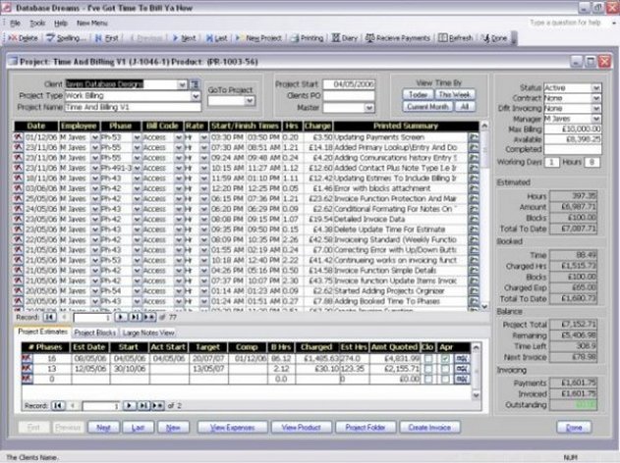Open details icon for the £4,831.99 estimate

462,358
